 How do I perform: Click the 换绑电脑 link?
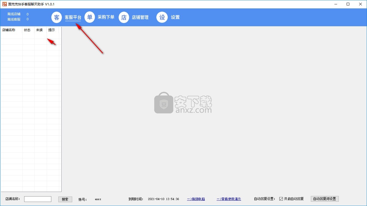(196, 199)
